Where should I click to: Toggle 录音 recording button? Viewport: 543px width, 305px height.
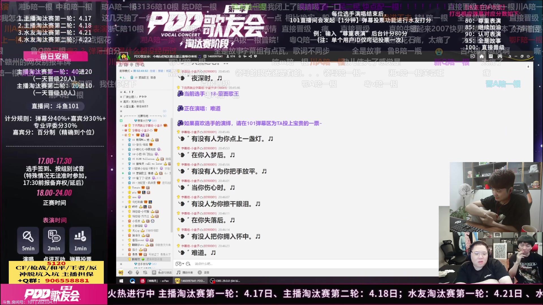204,273
